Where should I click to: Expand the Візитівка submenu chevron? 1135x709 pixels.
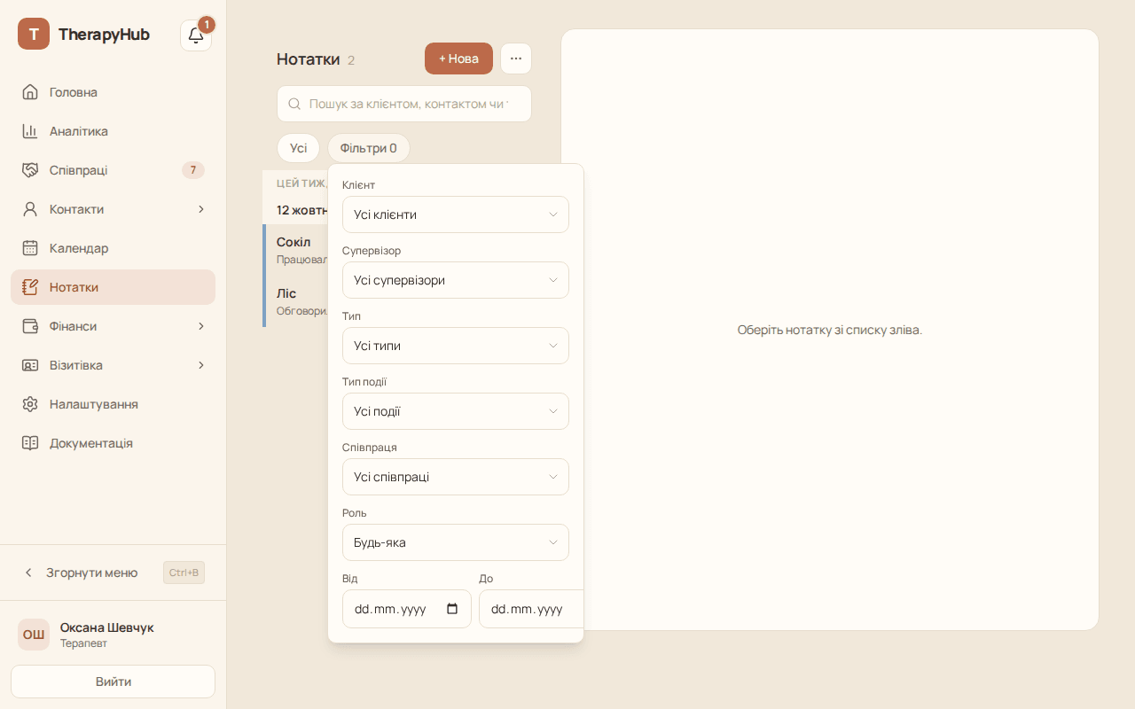point(201,365)
